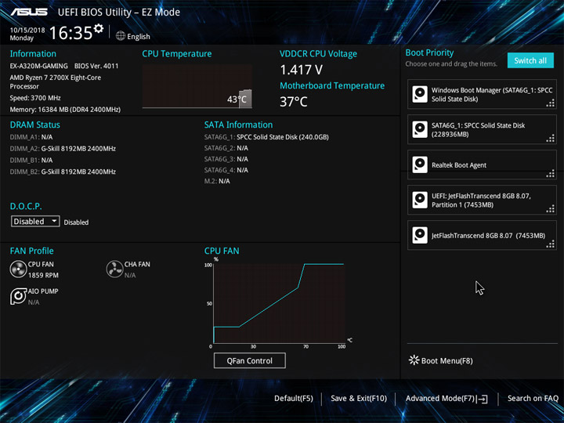564x423 pixels.
Task: Click the CHA FAN icon
Action: (114, 269)
